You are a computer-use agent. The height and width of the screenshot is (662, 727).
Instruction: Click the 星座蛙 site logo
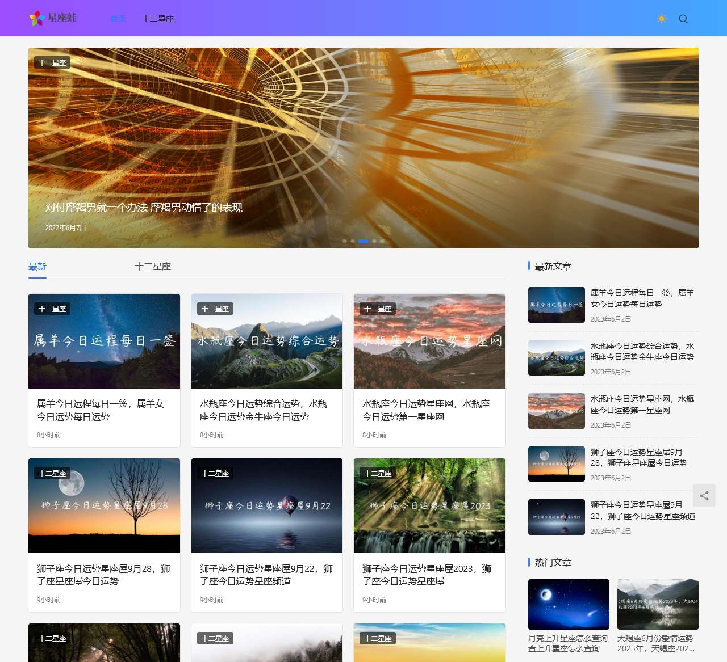53,18
